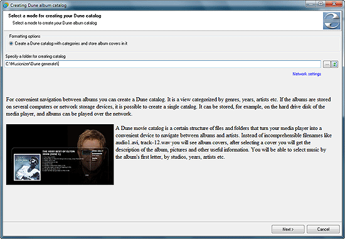The height and width of the screenshot is (239, 345).
Task: Click the paragraph starting 'A Dune movie catalog is'
Action: pos(223,142)
